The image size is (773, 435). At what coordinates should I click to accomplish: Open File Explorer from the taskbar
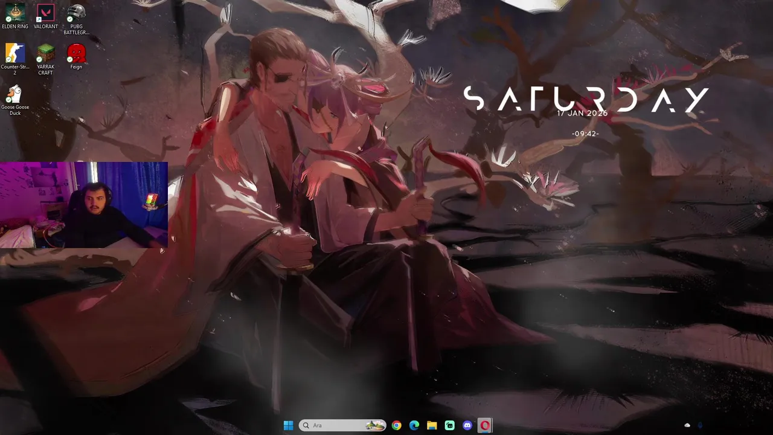[x=432, y=425]
